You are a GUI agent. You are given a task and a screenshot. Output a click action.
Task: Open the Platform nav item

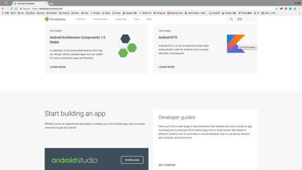81,19
